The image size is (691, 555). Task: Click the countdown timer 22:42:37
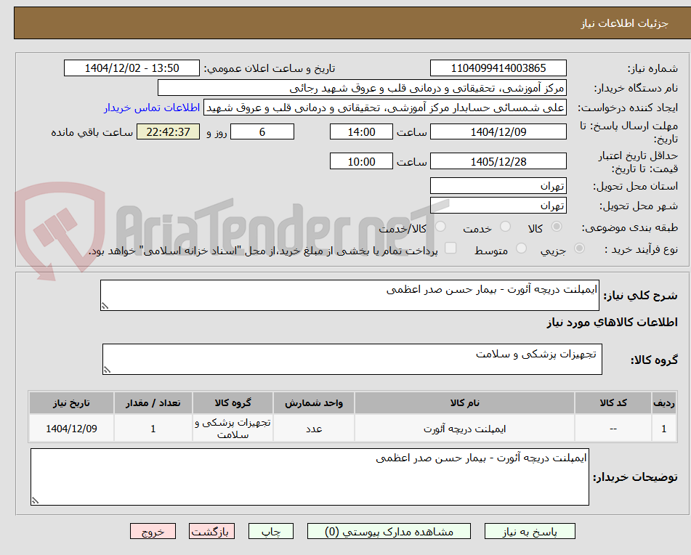point(168,131)
